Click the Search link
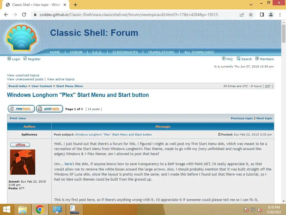286x215 pixels. 247,59
